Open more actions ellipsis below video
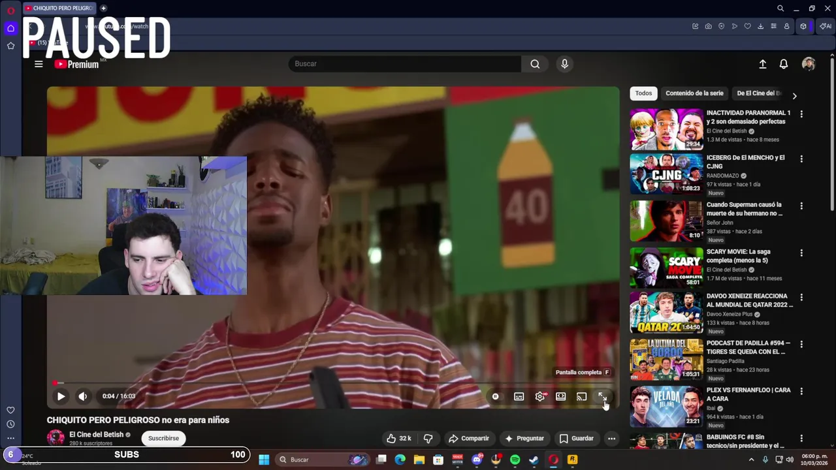 click(x=611, y=439)
